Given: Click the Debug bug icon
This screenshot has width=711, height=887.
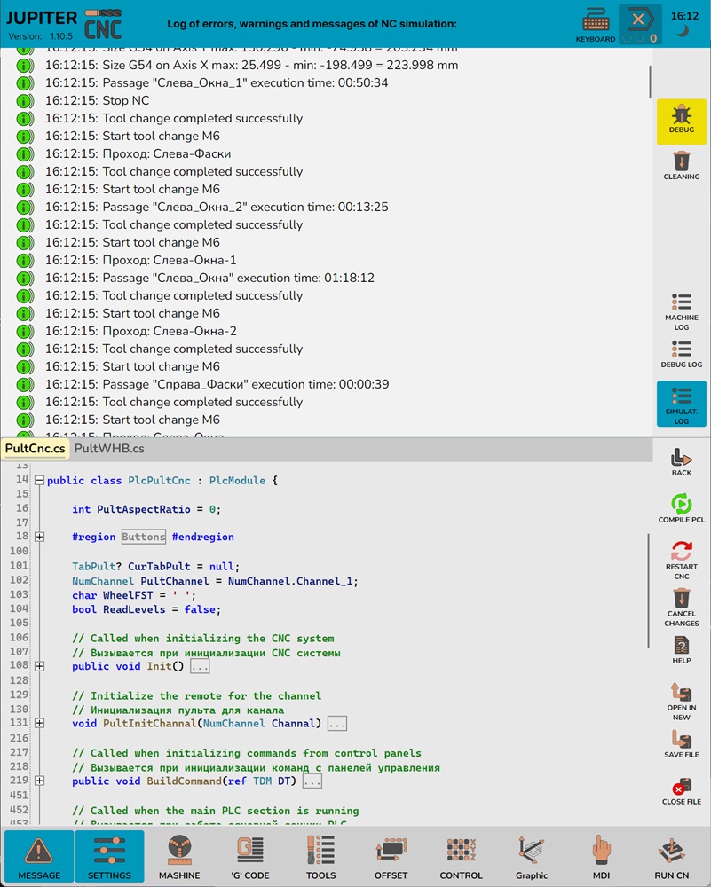Looking at the screenshot, I should [681, 116].
